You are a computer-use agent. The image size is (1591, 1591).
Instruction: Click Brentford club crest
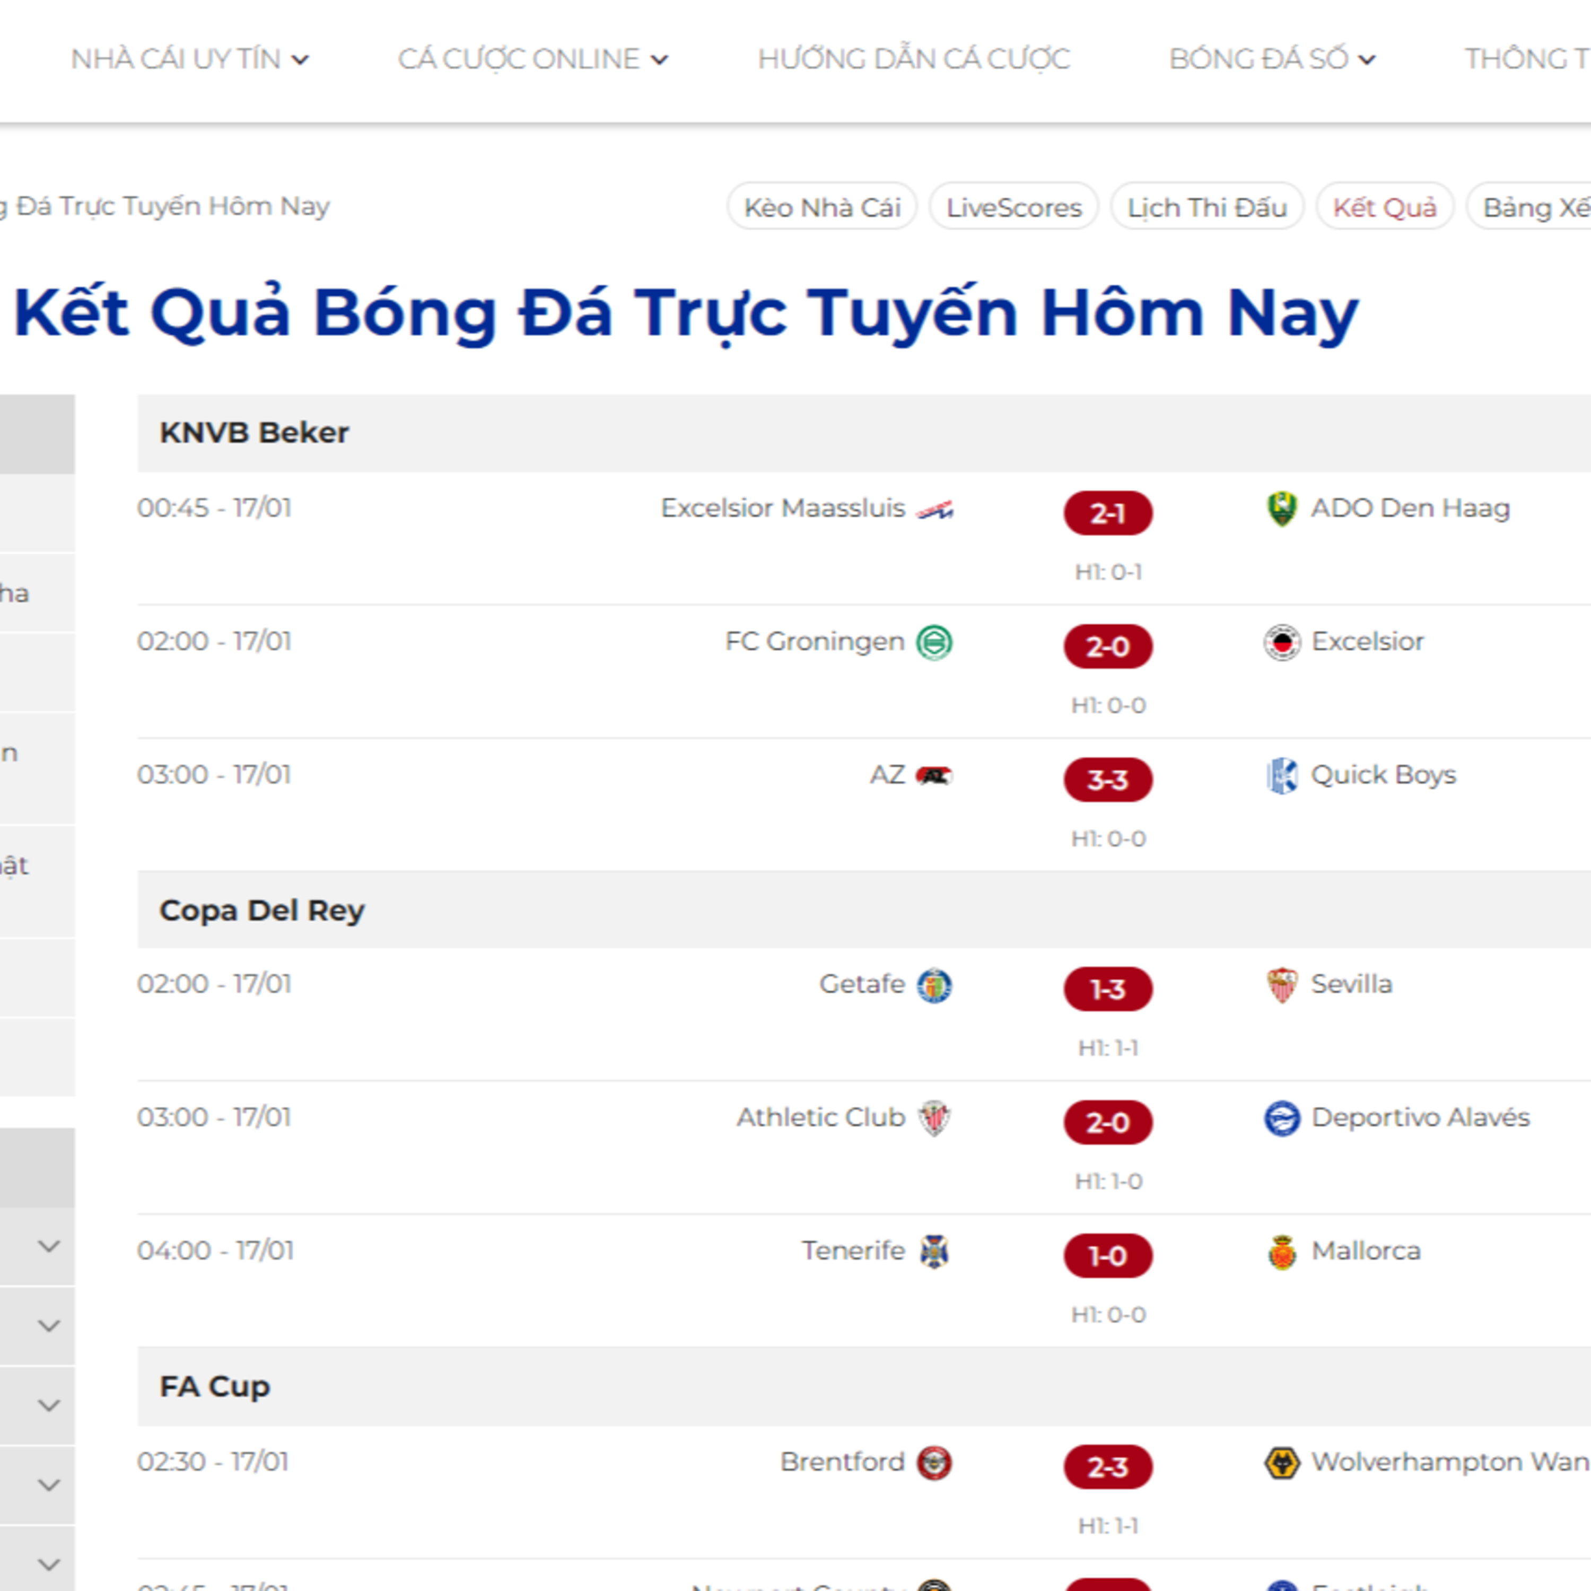click(x=934, y=1463)
